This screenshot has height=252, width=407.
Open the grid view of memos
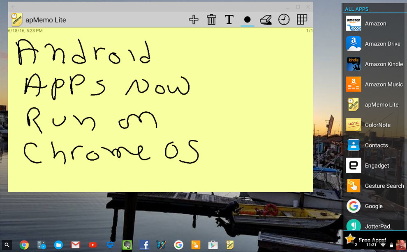point(302,20)
